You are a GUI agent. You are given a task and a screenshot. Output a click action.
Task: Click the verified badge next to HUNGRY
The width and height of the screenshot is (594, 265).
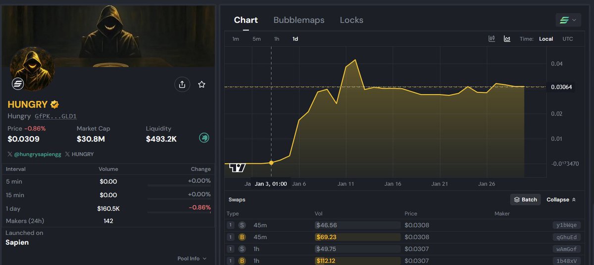[54, 104]
